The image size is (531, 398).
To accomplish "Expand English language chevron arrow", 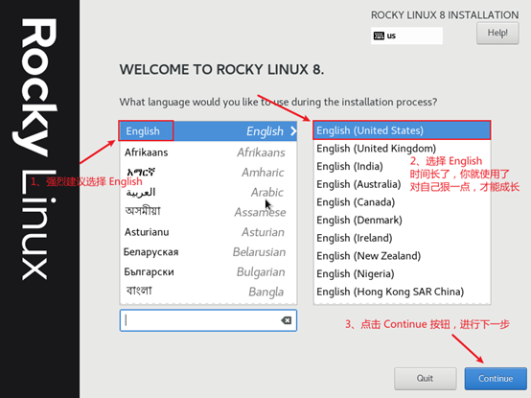I will pos(293,131).
